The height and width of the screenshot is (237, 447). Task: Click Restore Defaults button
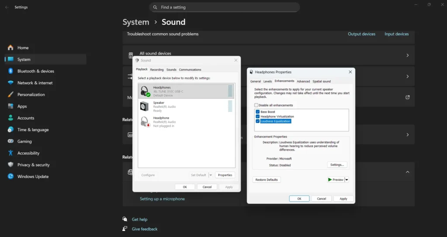click(266, 180)
